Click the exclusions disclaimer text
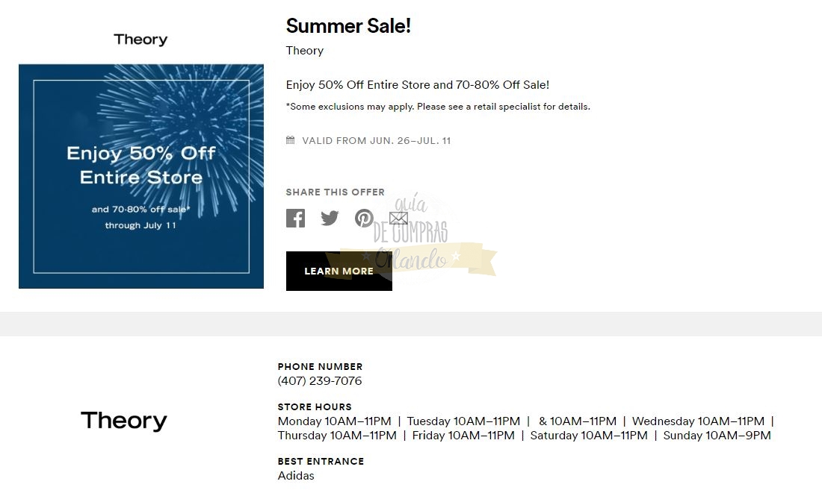Image resolution: width=822 pixels, height=496 pixels. 438,107
